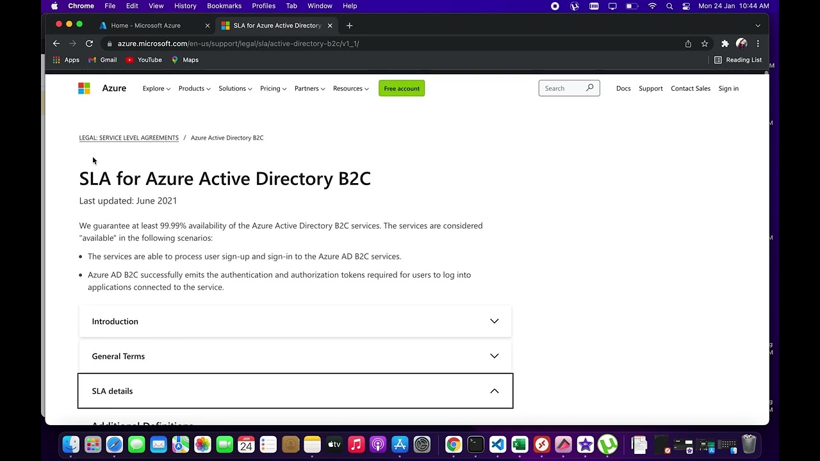
Task: Click Spotlight search in menu bar
Action: point(669,6)
